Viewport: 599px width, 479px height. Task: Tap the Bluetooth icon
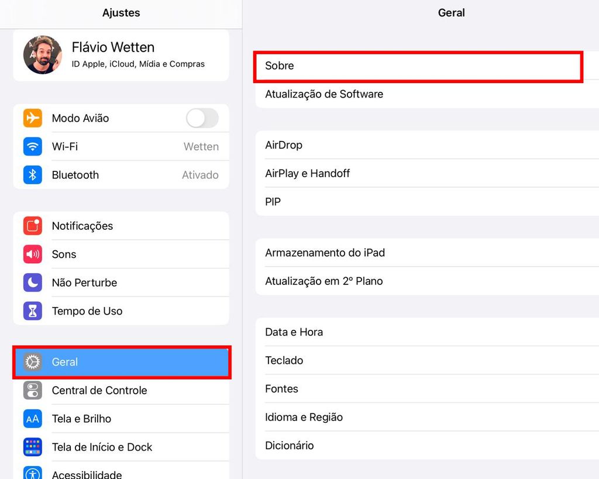(33, 175)
